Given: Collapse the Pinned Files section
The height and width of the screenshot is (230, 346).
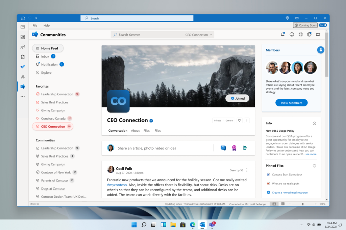Looking at the screenshot, I should (x=314, y=165).
